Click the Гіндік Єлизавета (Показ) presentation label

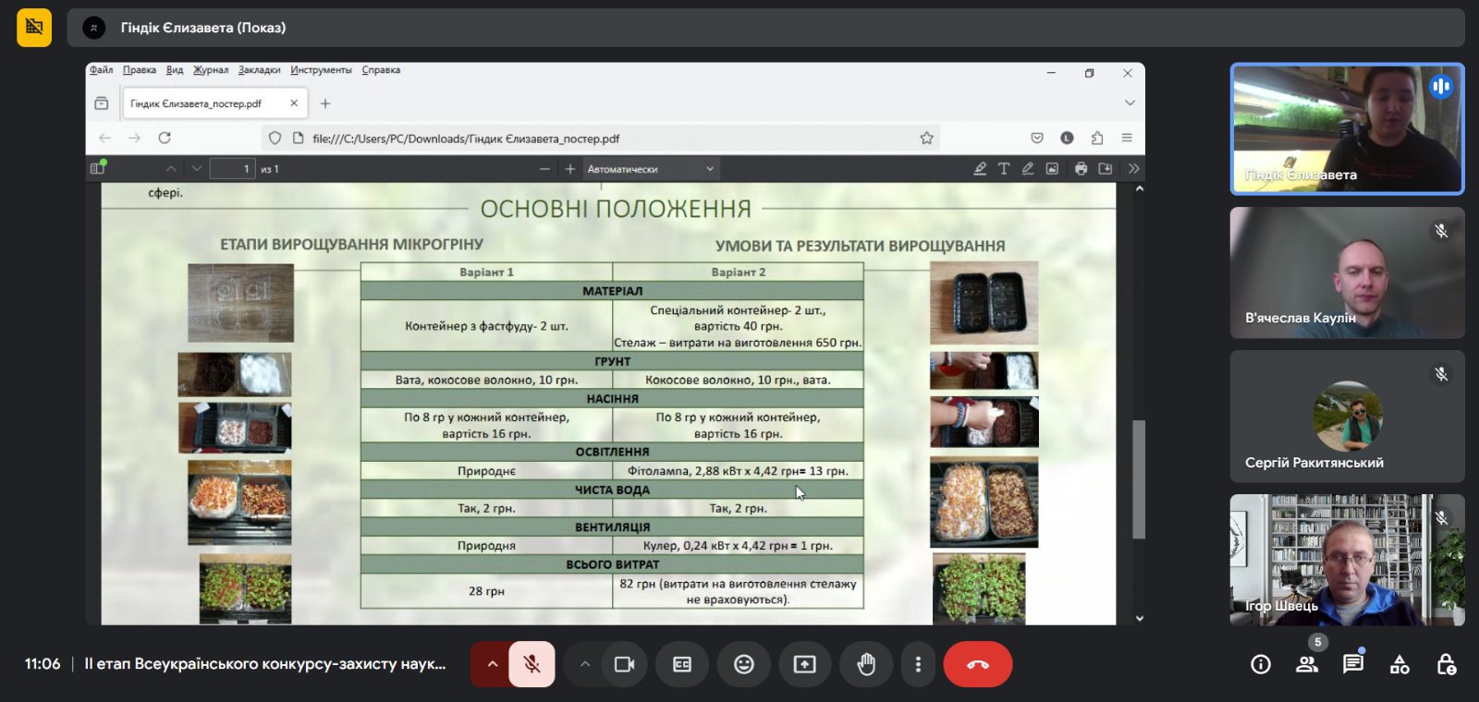(x=203, y=28)
